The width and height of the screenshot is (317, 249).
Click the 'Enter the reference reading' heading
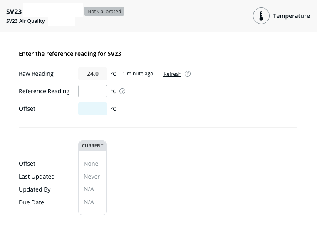(70, 54)
